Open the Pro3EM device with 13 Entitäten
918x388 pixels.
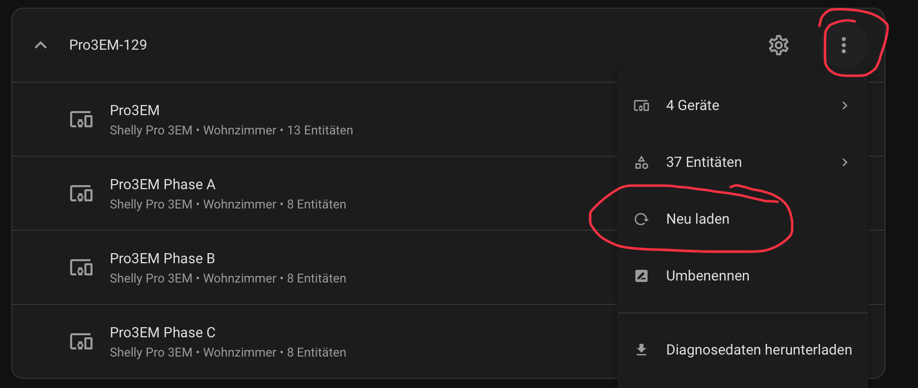(x=315, y=119)
